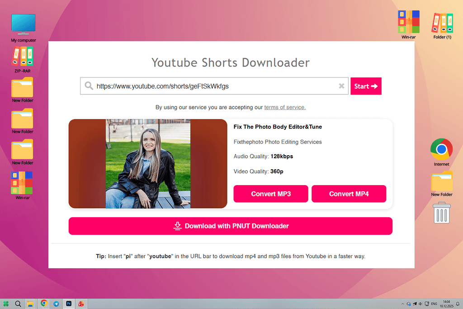Switch the ENG input language
The image size is (463, 309).
[434, 304]
